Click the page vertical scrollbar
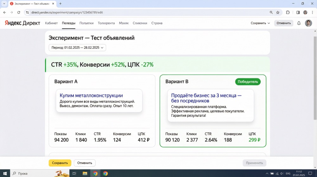The width and height of the screenshot is (317, 177). [315, 78]
